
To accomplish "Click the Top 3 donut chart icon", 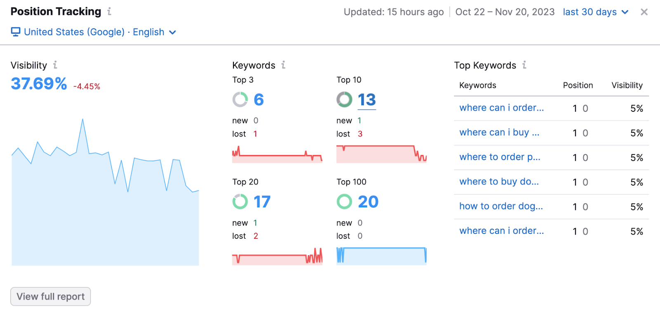I will tap(240, 99).
